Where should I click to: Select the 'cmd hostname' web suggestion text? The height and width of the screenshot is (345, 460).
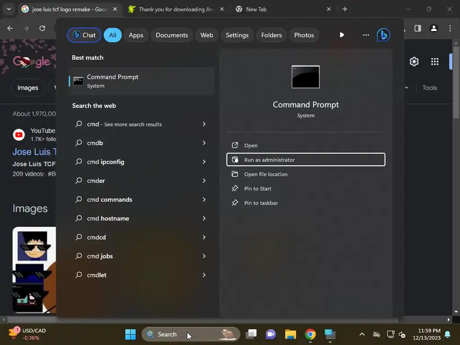click(108, 218)
